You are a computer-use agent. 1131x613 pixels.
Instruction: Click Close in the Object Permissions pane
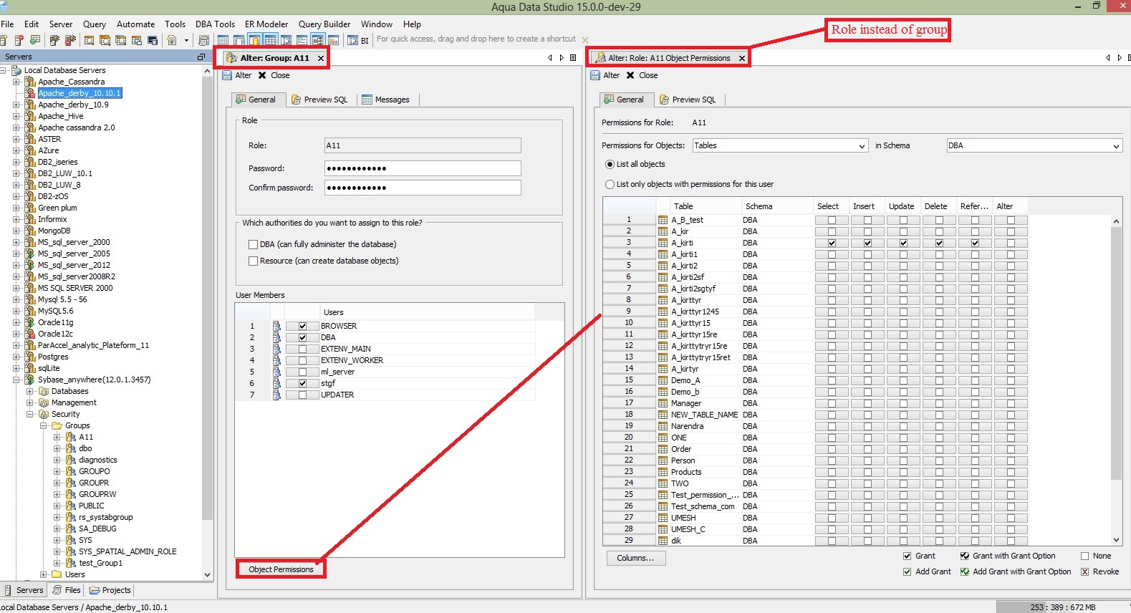tap(642, 75)
